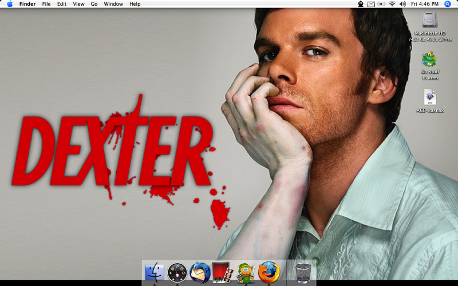Click the Link elf character Dock icon
Screen dimensions: 458x286
(246, 272)
